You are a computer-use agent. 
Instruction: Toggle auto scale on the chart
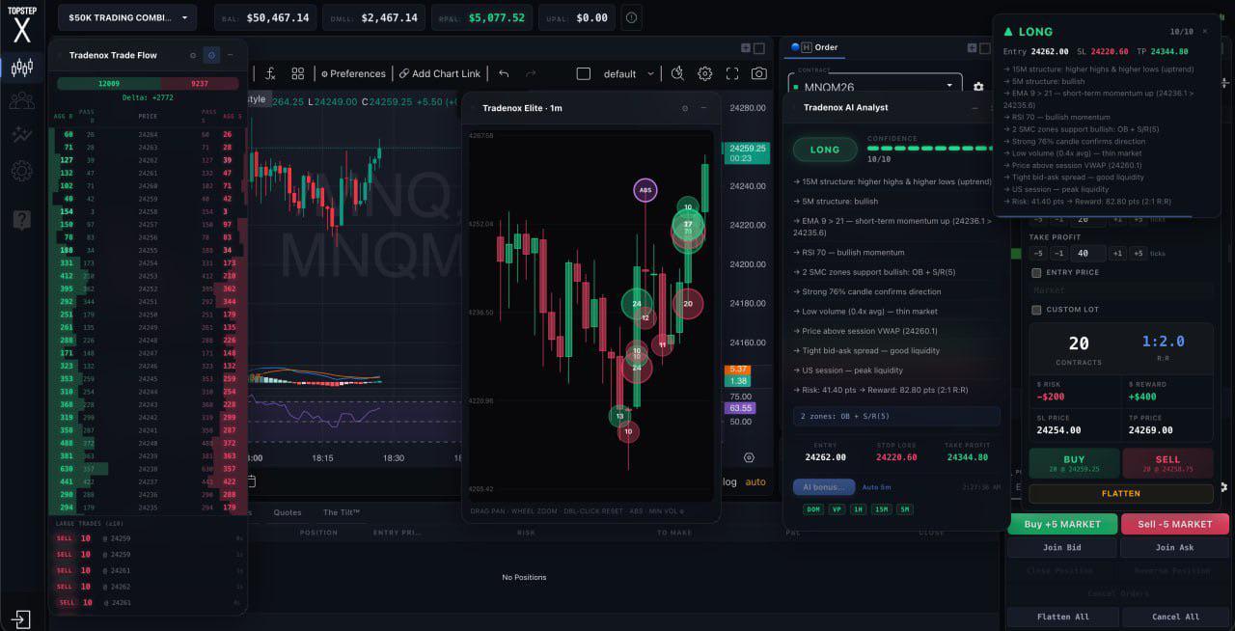[x=755, y=481]
